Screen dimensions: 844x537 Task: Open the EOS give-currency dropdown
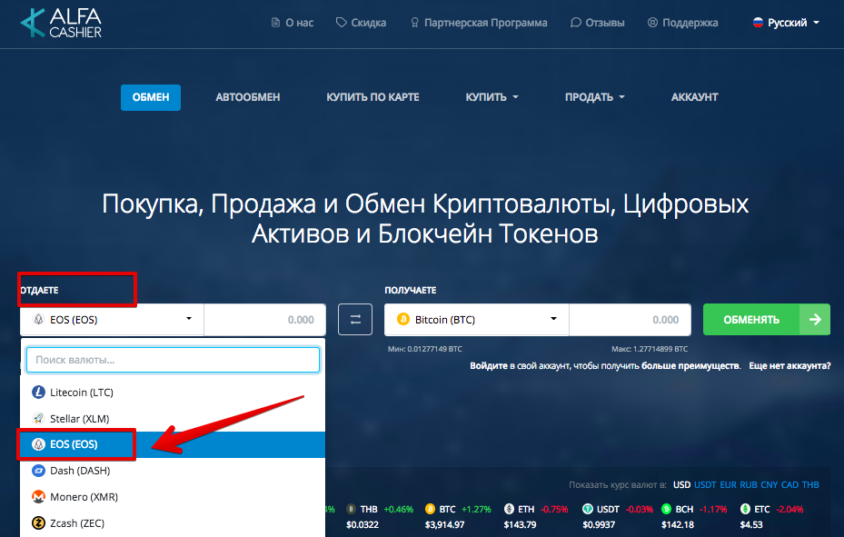click(x=112, y=320)
